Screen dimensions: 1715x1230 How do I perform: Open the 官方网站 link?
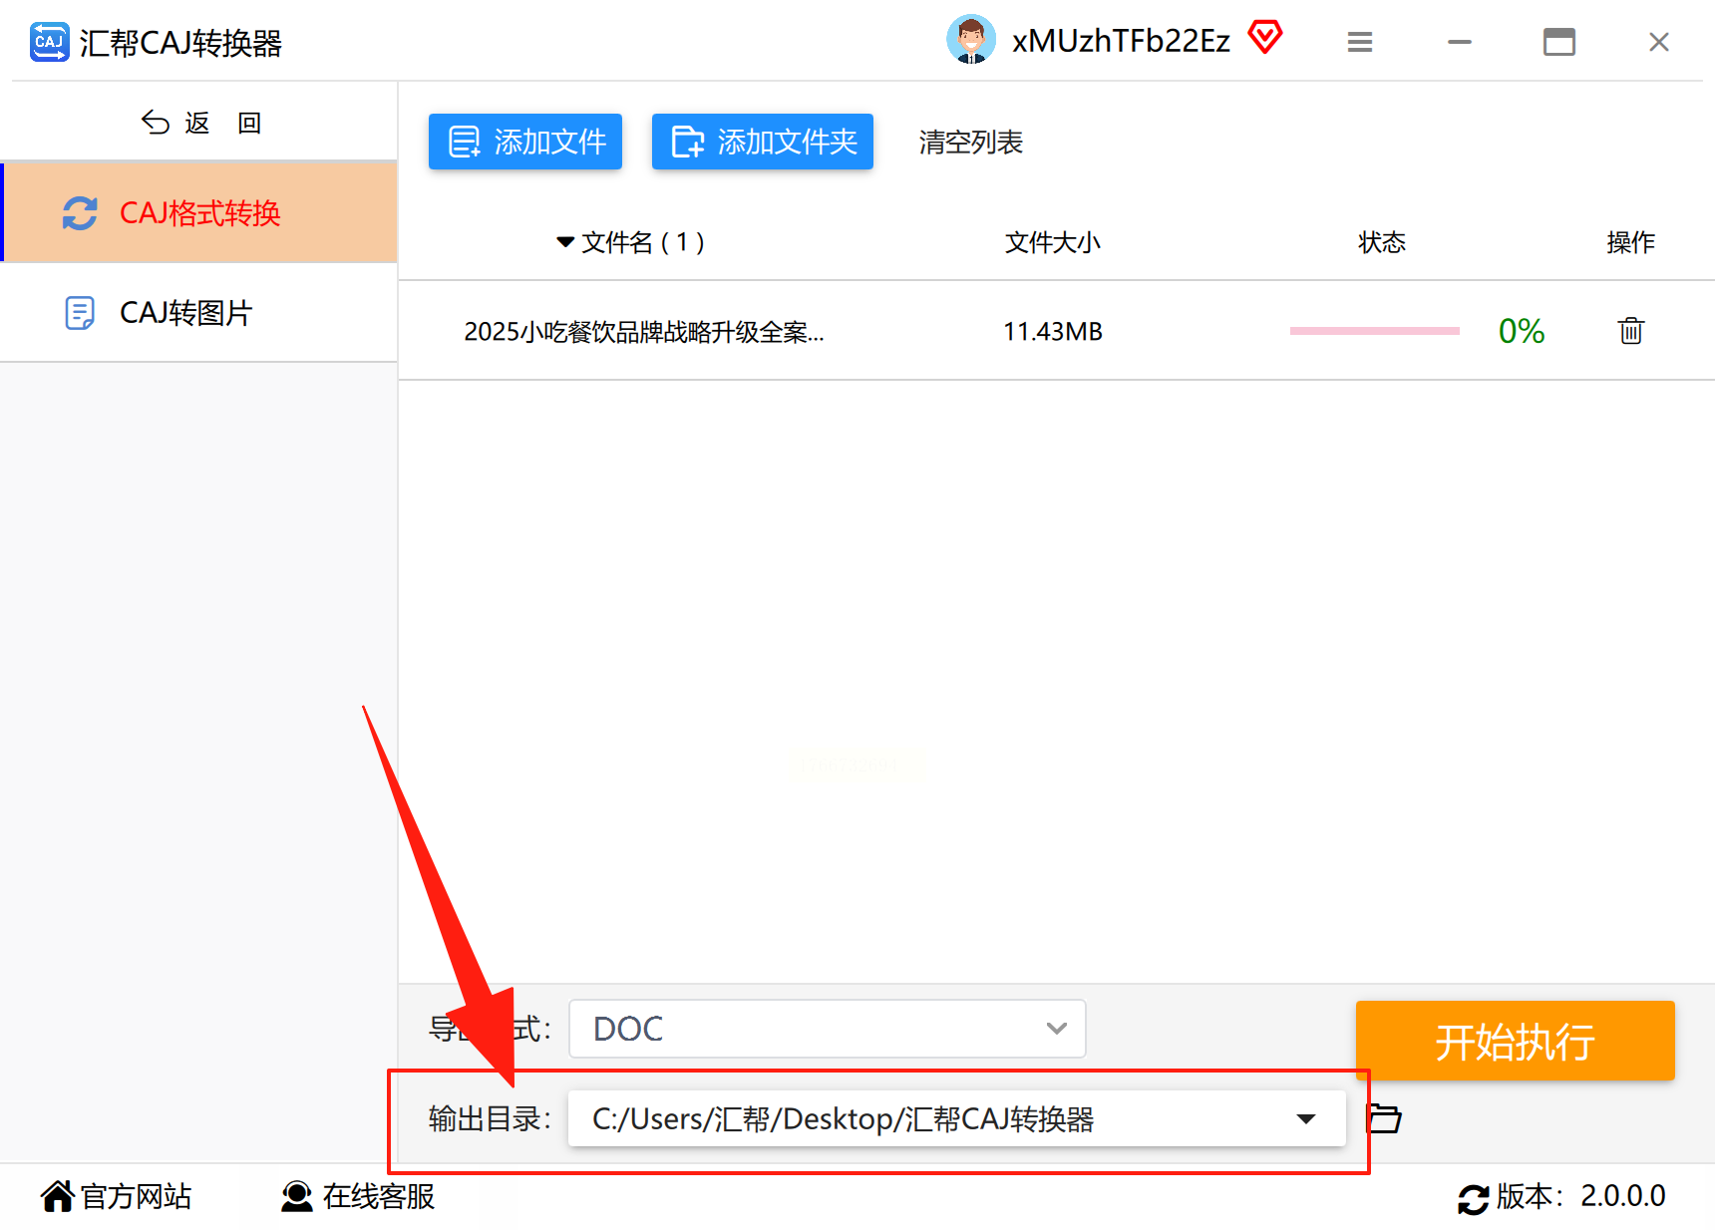pyautogui.click(x=118, y=1196)
